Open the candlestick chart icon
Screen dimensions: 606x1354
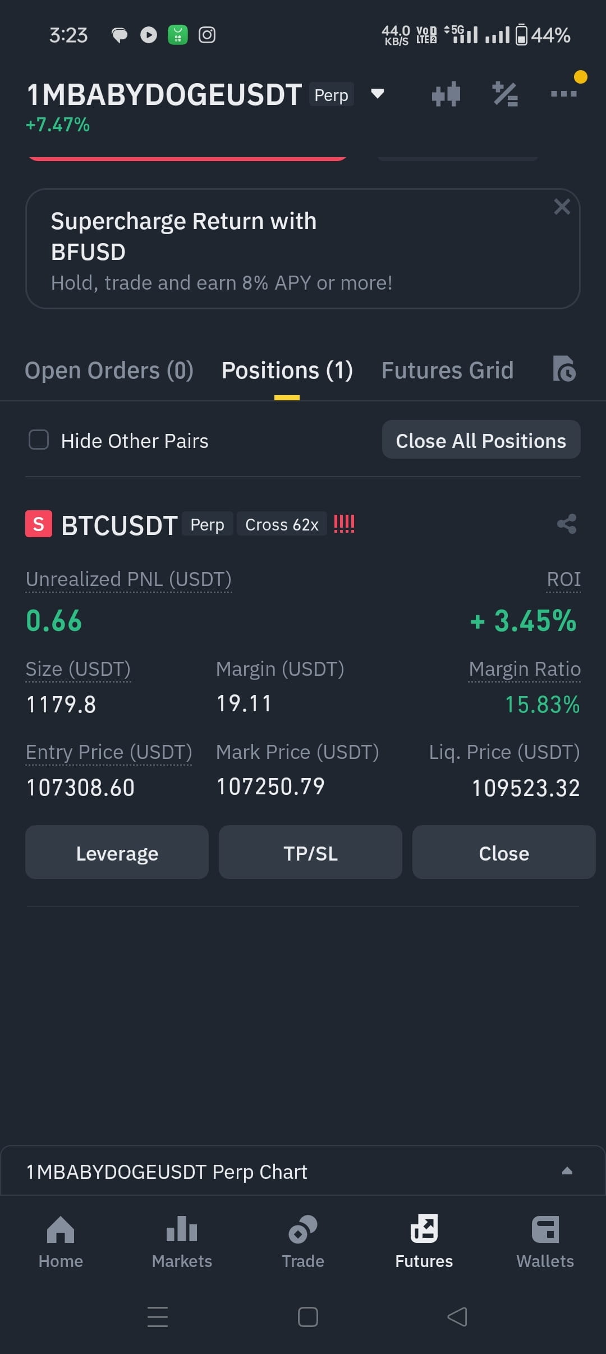(446, 94)
